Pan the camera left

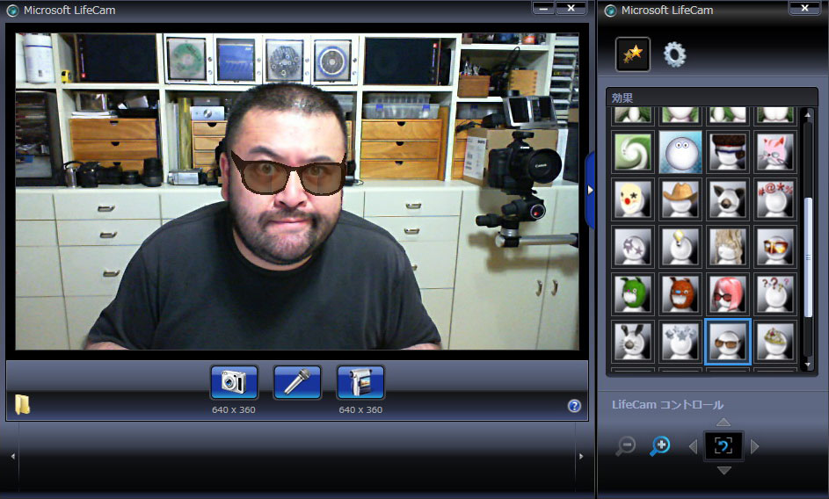click(x=693, y=446)
